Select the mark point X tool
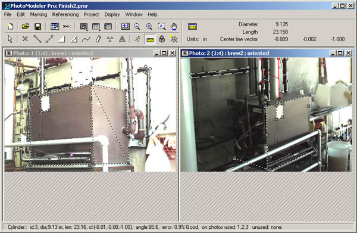The width and height of the screenshot is (357, 233). pyautogui.click(x=25, y=39)
